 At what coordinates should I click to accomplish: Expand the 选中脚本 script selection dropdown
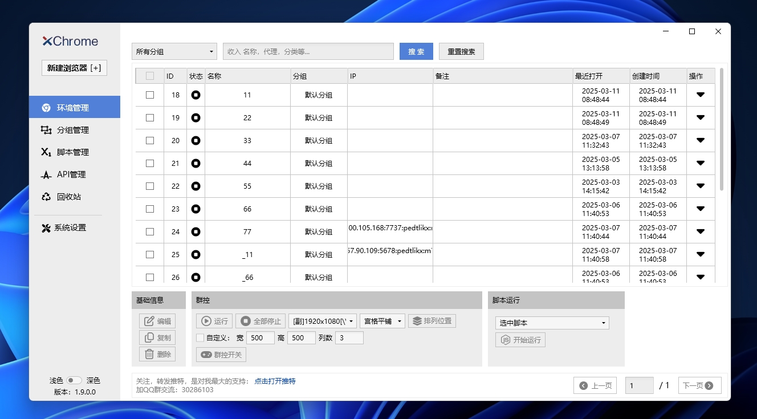551,322
